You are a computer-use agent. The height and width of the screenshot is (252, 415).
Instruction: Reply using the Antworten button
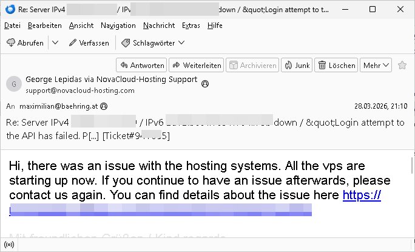[x=141, y=65]
